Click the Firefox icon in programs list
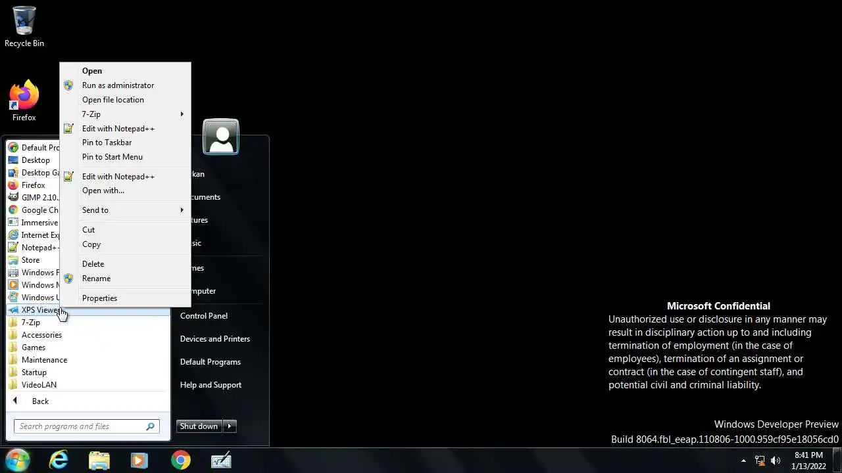Screen dimensions: 842x473 [x=13, y=185]
